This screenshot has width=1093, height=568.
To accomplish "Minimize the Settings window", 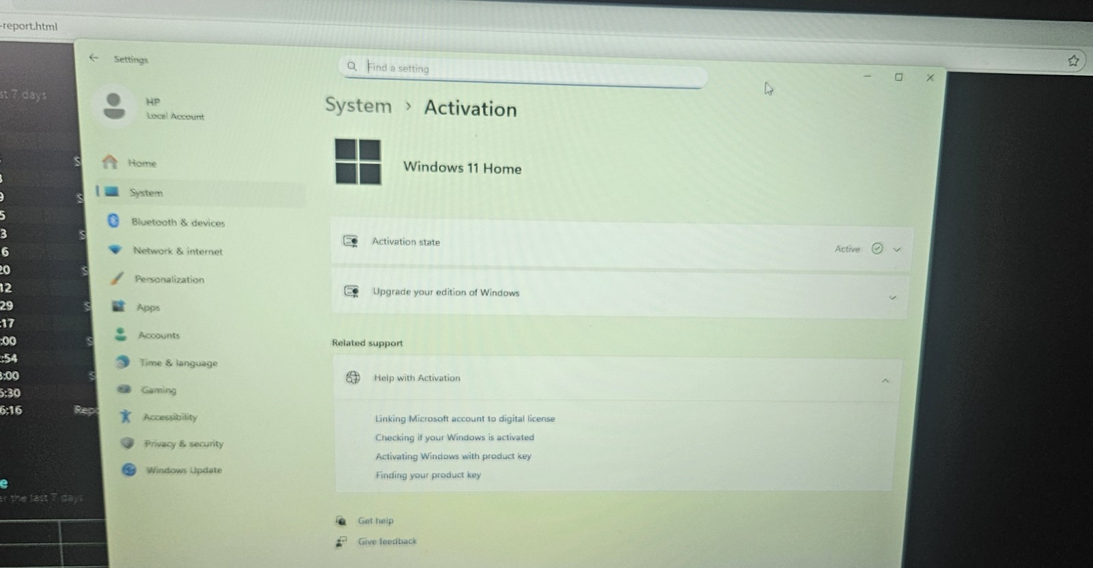I will tap(867, 76).
